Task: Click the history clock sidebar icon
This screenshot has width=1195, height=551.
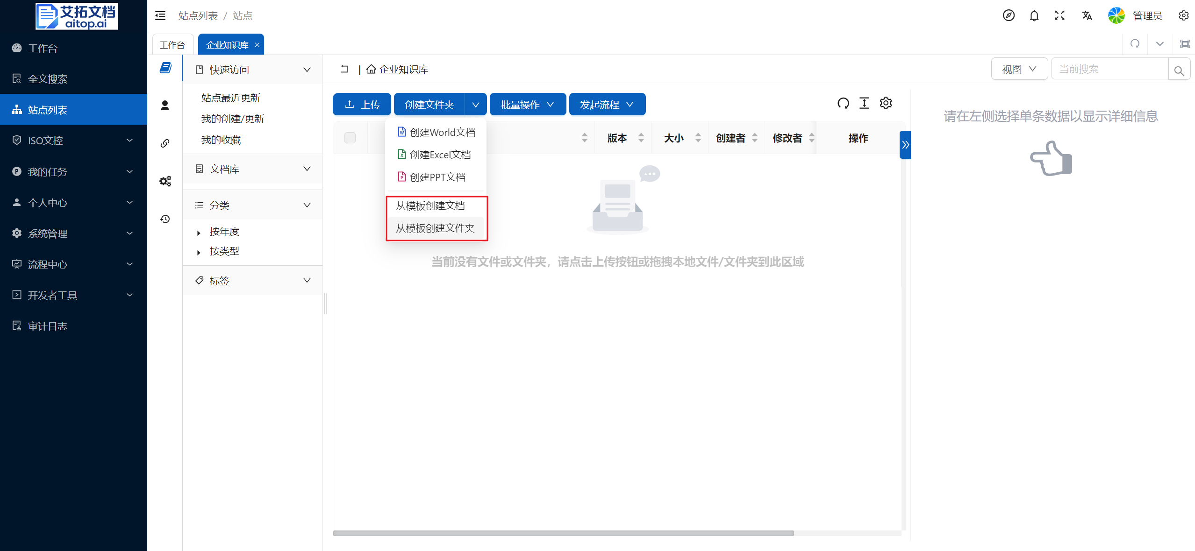Action: tap(165, 219)
